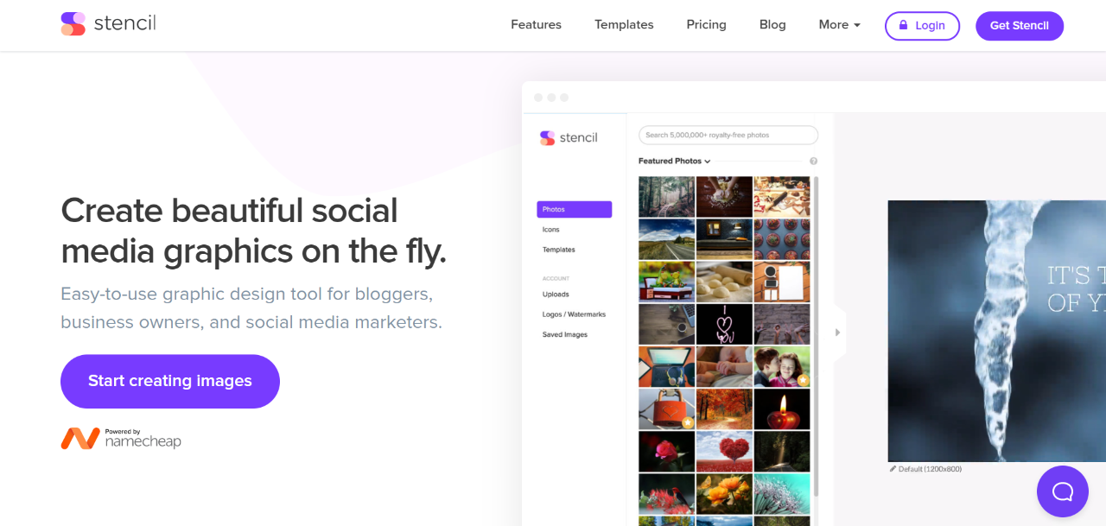Select the autumn trees road thumbnail
This screenshot has width=1106, height=526.
pos(724,409)
